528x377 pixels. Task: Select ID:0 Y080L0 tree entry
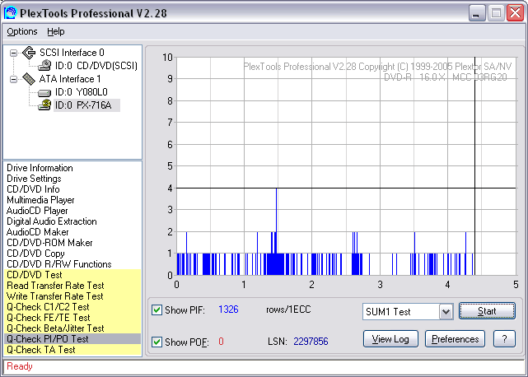[x=82, y=92]
